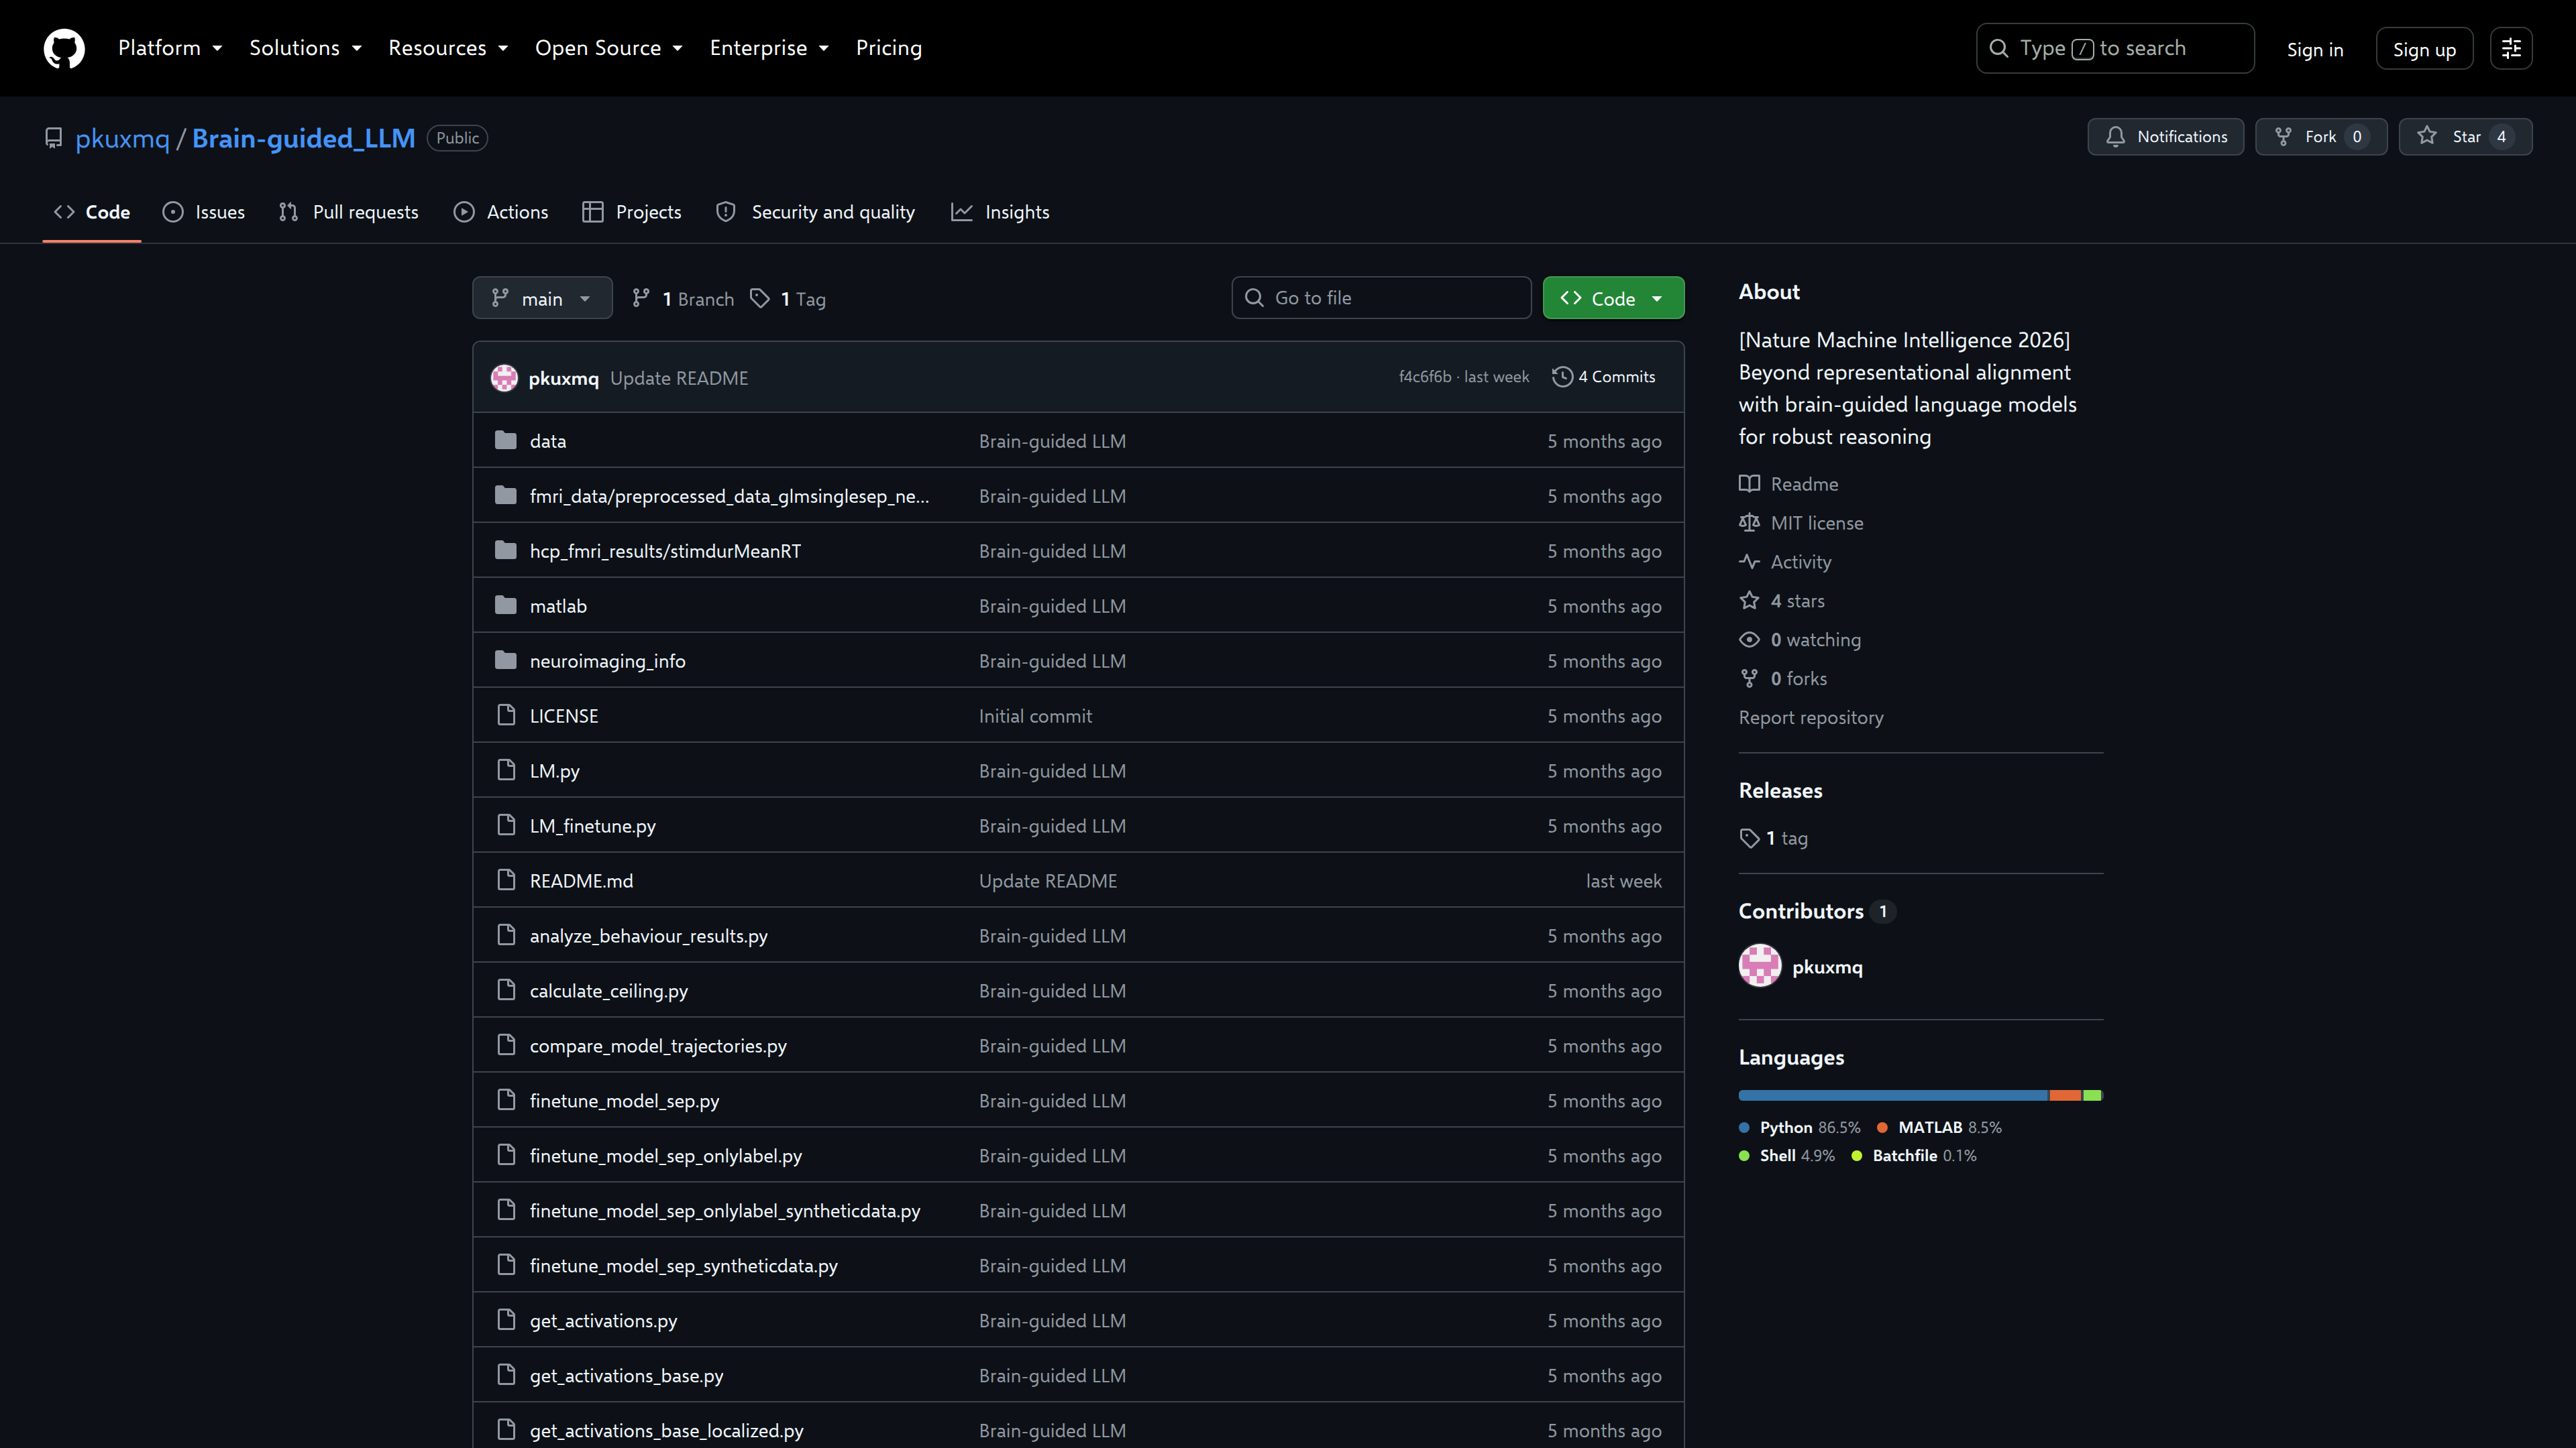Focus the 'Go to file' input
The image size is (2576, 1448).
click(1381, 298)
